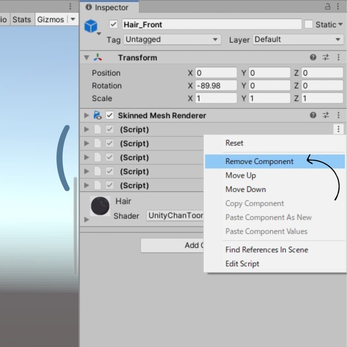Image resolution: width=347 pixels, height=347 pixels.
Task: Toggle Hair_Front active checkbox
Action: coord(114,24)
